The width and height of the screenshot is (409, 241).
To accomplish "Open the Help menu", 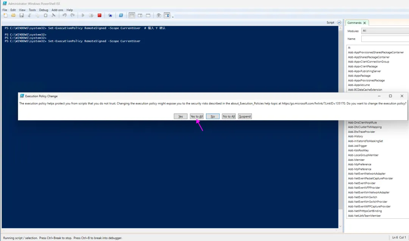I will (x=70, y=10).
